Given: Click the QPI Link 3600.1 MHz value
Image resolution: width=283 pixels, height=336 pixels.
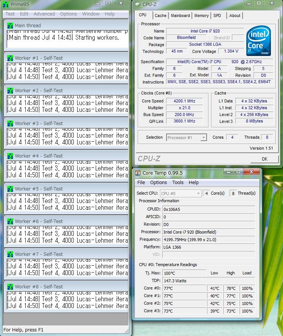Looking at the screenshot, I should coord(184,121).
